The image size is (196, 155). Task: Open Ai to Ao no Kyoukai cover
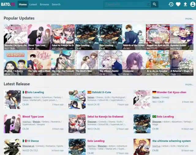pos(158,63)
